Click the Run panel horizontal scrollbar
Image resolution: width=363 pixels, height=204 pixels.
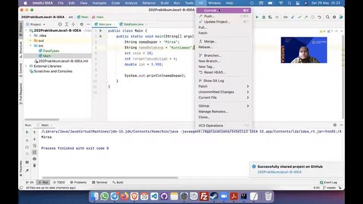pyautogui.click(x=109, y=177)
